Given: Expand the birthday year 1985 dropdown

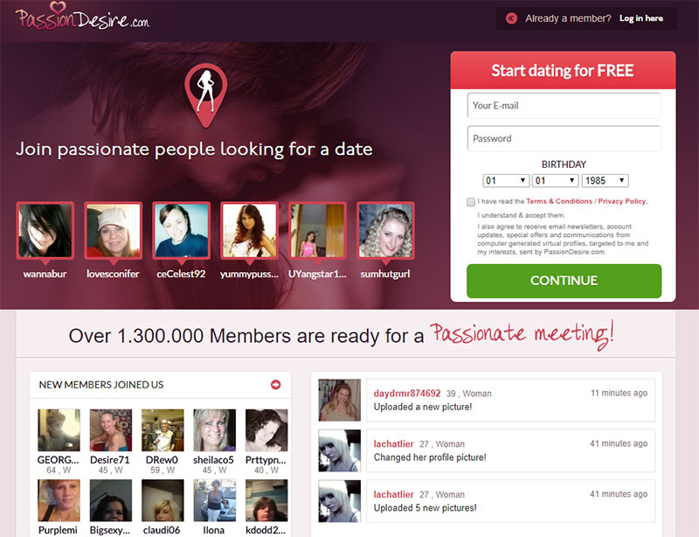Looking at the screenshot, I should [605, 180].
